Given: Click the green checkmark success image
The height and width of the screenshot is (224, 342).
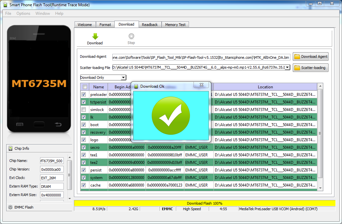Looking at the screenshot, I should click(x=171, y=116).
